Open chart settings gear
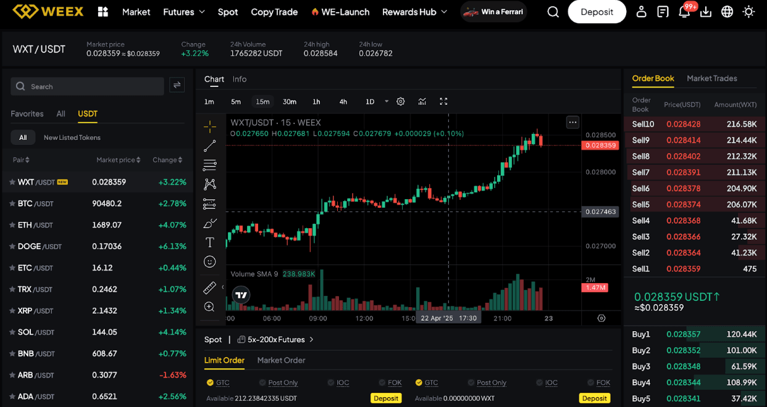This screenshot has width=767, height=407. [x=400, y=101]
